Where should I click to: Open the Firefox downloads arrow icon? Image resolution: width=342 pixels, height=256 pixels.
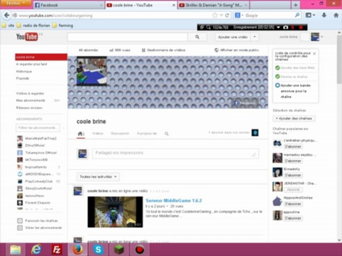click(324, 15)
